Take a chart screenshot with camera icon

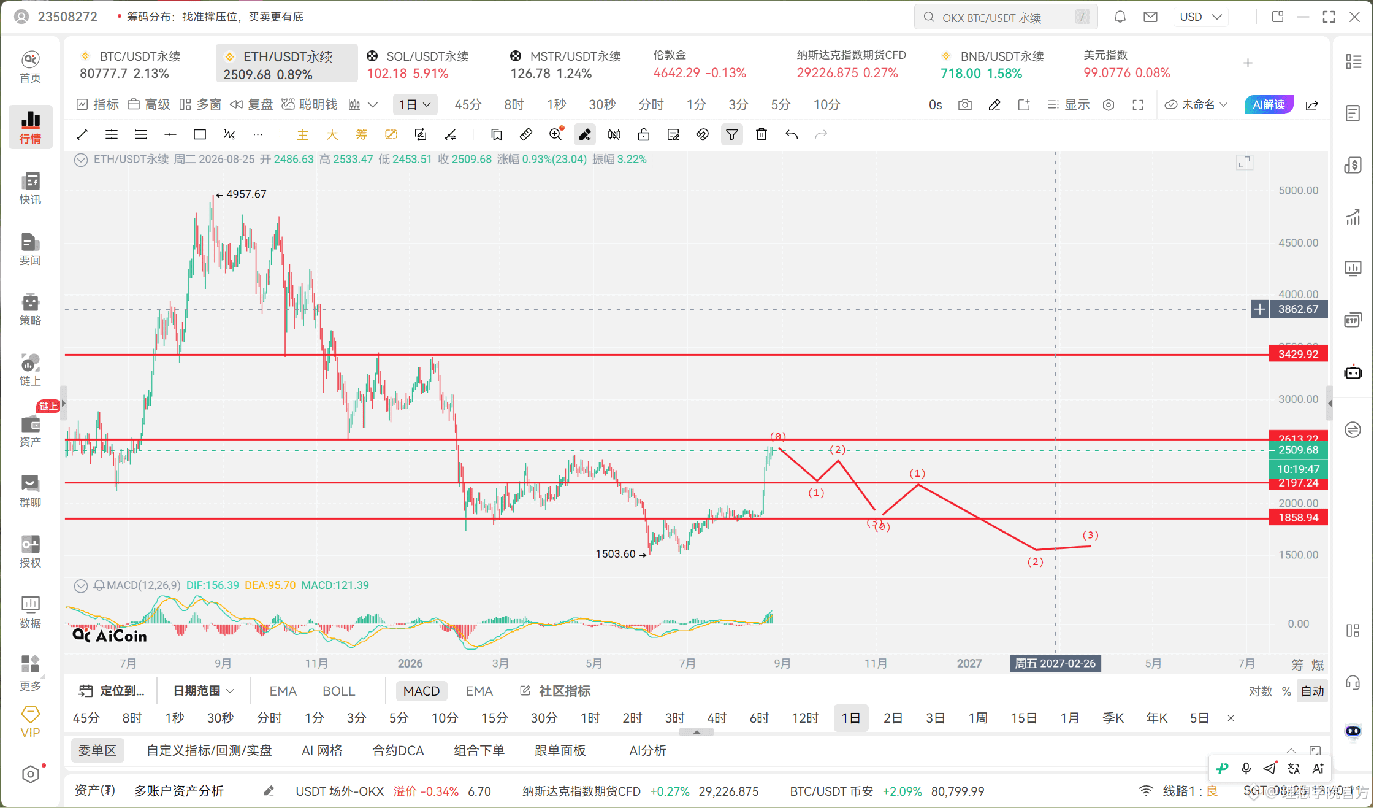point(965,105)
